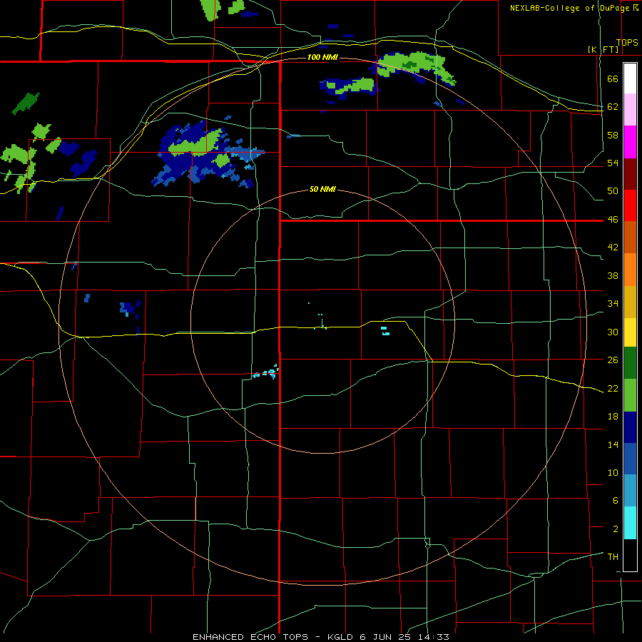The image size is (642, 642).
Task: Click the '42' legend value
Action: [x=613, y=248]
